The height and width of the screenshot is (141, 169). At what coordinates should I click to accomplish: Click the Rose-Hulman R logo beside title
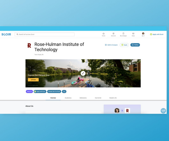point(29,45)
